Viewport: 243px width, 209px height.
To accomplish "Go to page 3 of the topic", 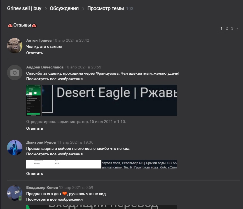I will 232,28.
